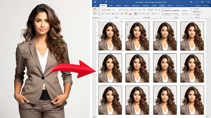Open the File tab
Screen dimensions: 211x118
[96, 6]
